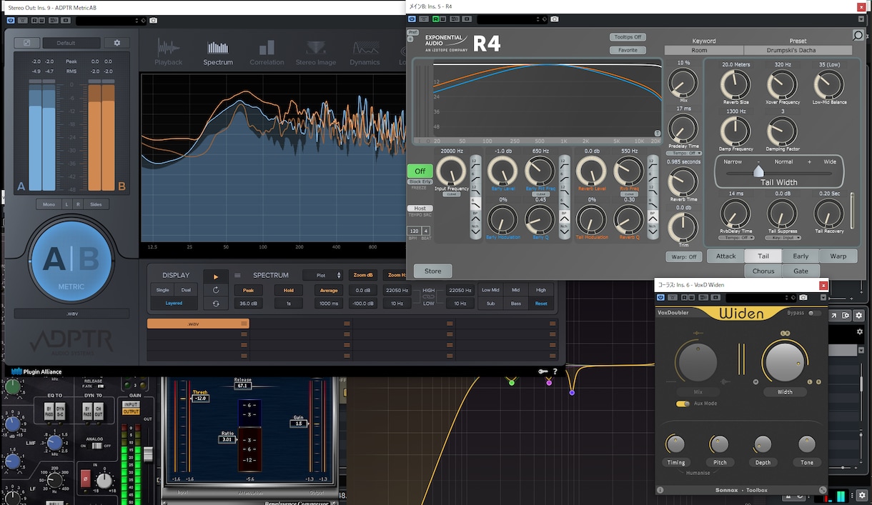Open Tail Suppress Key: Input dropdown

(x=783, y=238)
